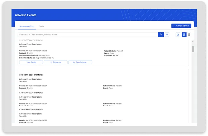Click the scrollbar up arrow
The width and height of the screenshot is (208, 136).
(x=193, y=41)
